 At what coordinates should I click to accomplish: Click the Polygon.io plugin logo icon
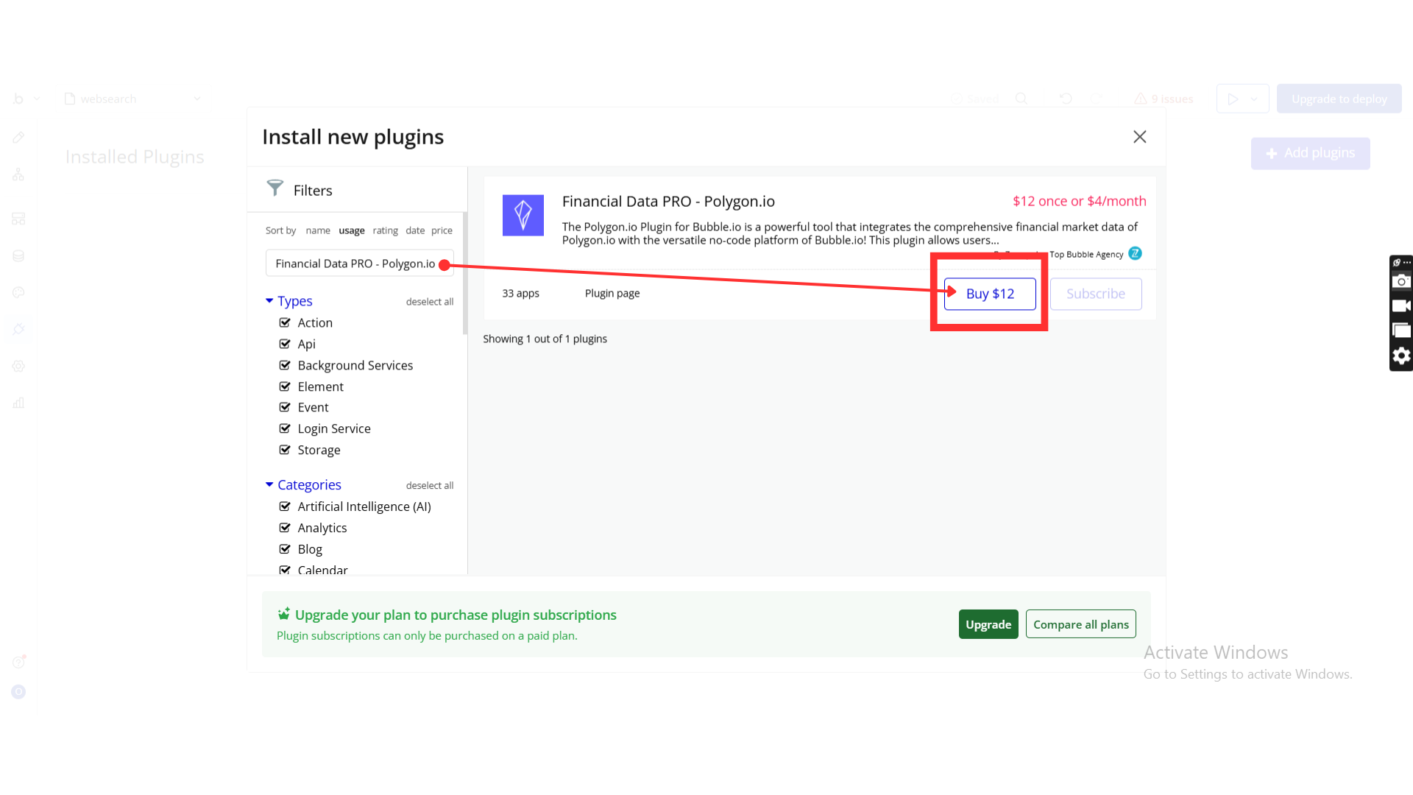pyautogui.click(x=523, y=215)
